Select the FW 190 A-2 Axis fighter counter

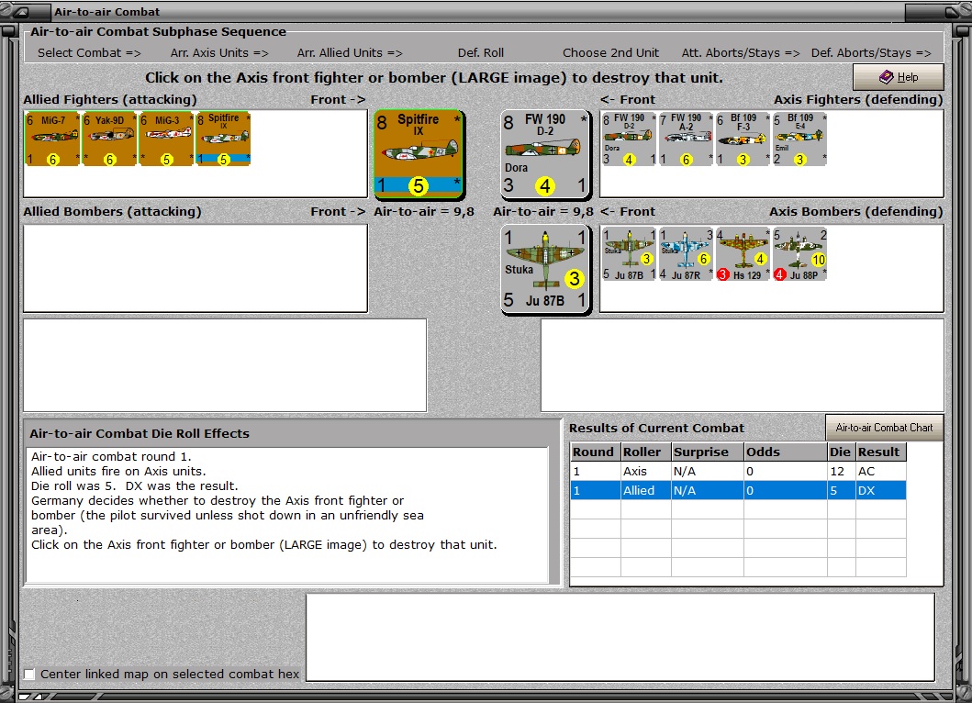point(686,139)
